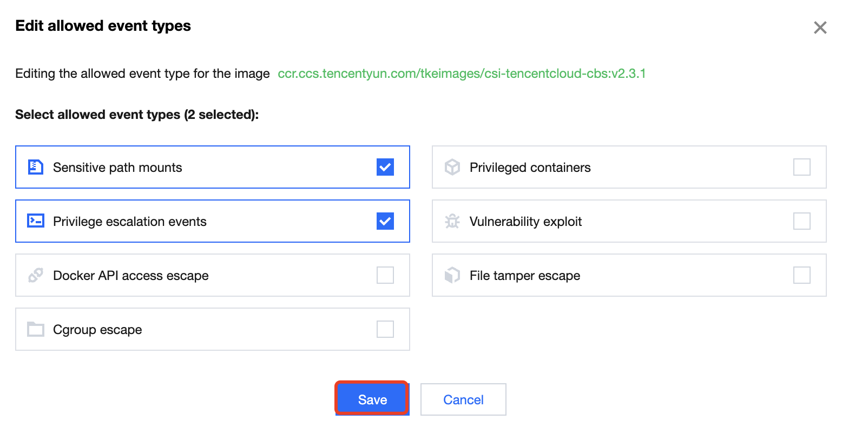Click the Sensitive path mounts file icon
This screenshot has height=427, width=842.
click(x=36, y=167)
